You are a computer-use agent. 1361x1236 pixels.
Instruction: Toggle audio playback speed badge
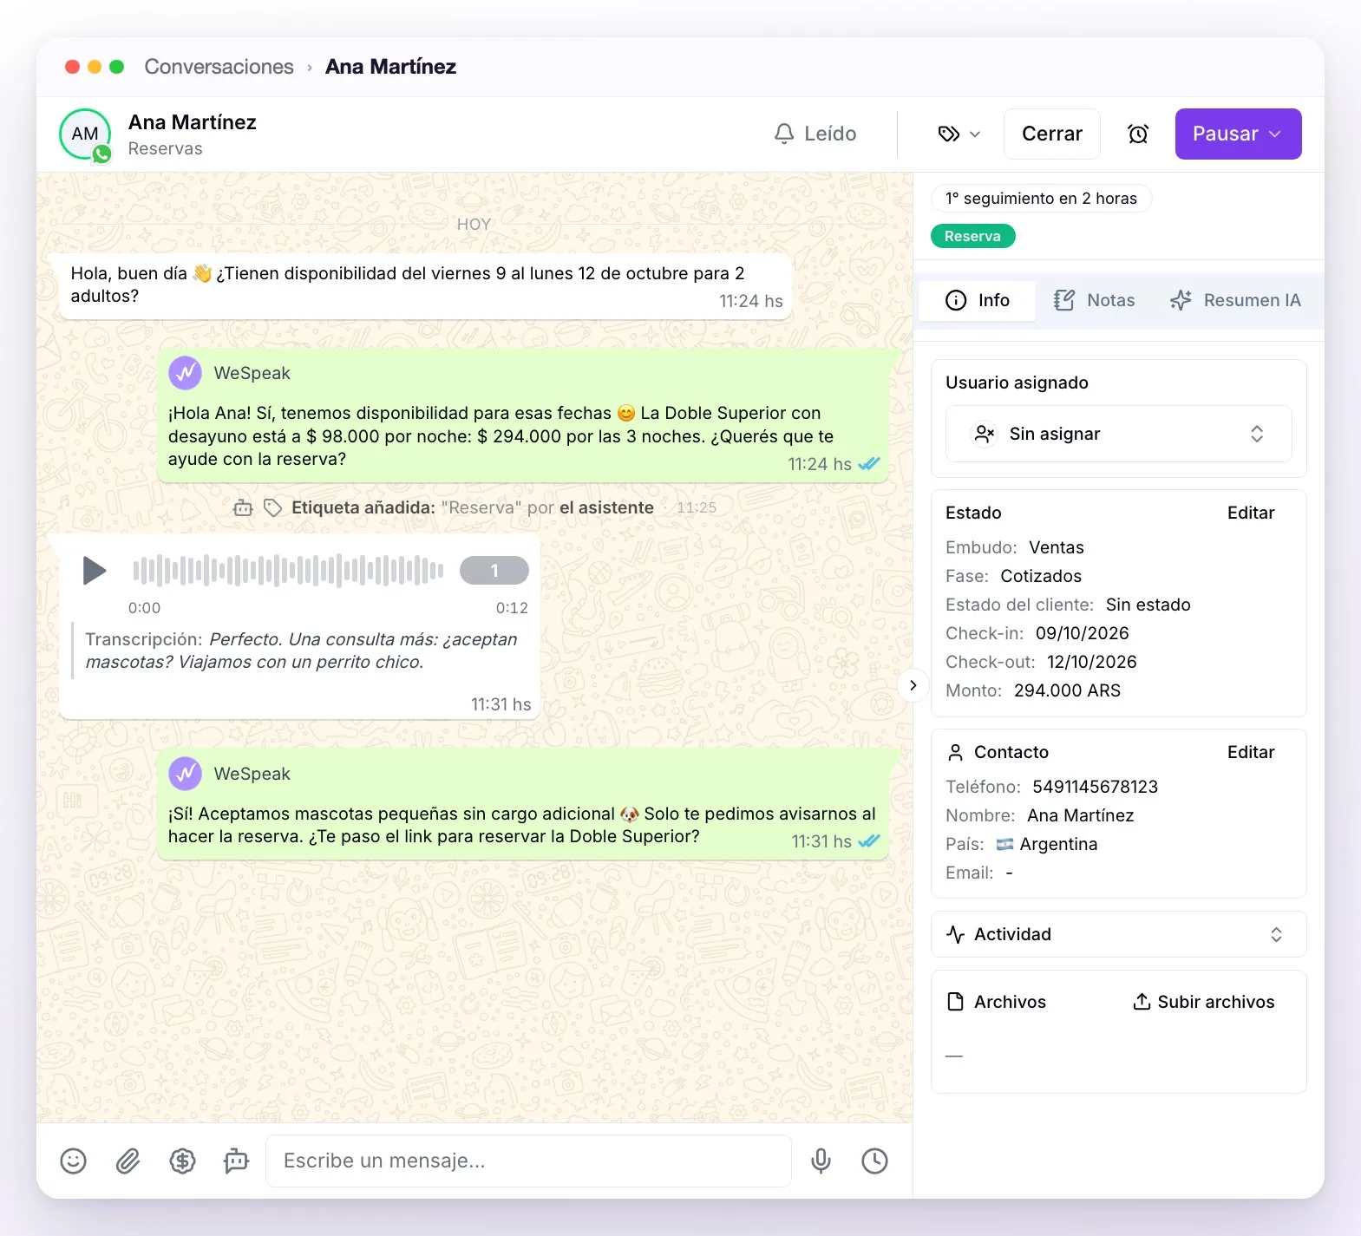click(494, 571)
